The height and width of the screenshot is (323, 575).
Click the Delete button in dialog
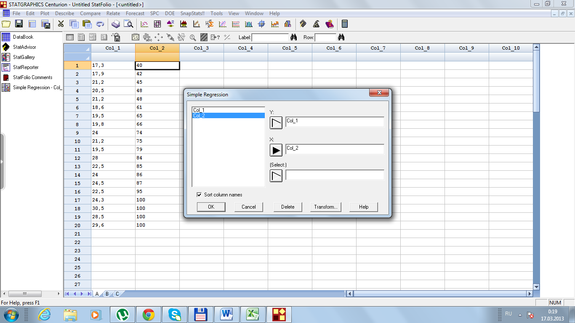[288, 207]
